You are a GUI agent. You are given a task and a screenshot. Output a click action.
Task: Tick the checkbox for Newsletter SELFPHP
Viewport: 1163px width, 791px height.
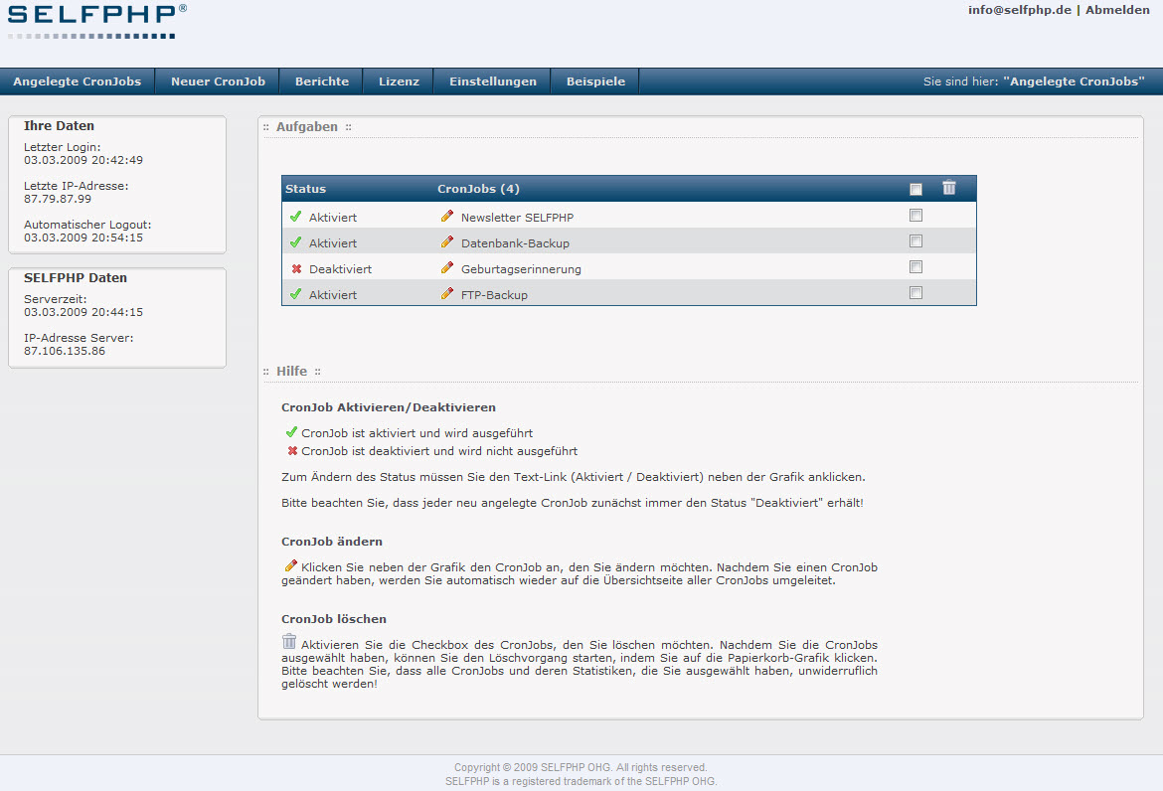[x=915, y=216]
